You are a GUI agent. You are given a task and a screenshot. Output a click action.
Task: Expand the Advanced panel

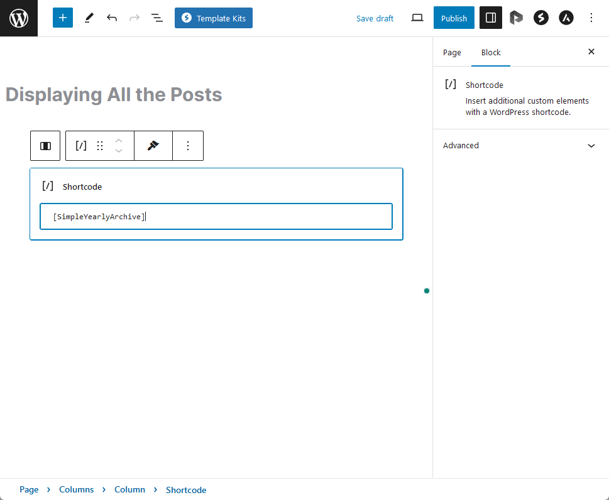(x=520, y=146)
